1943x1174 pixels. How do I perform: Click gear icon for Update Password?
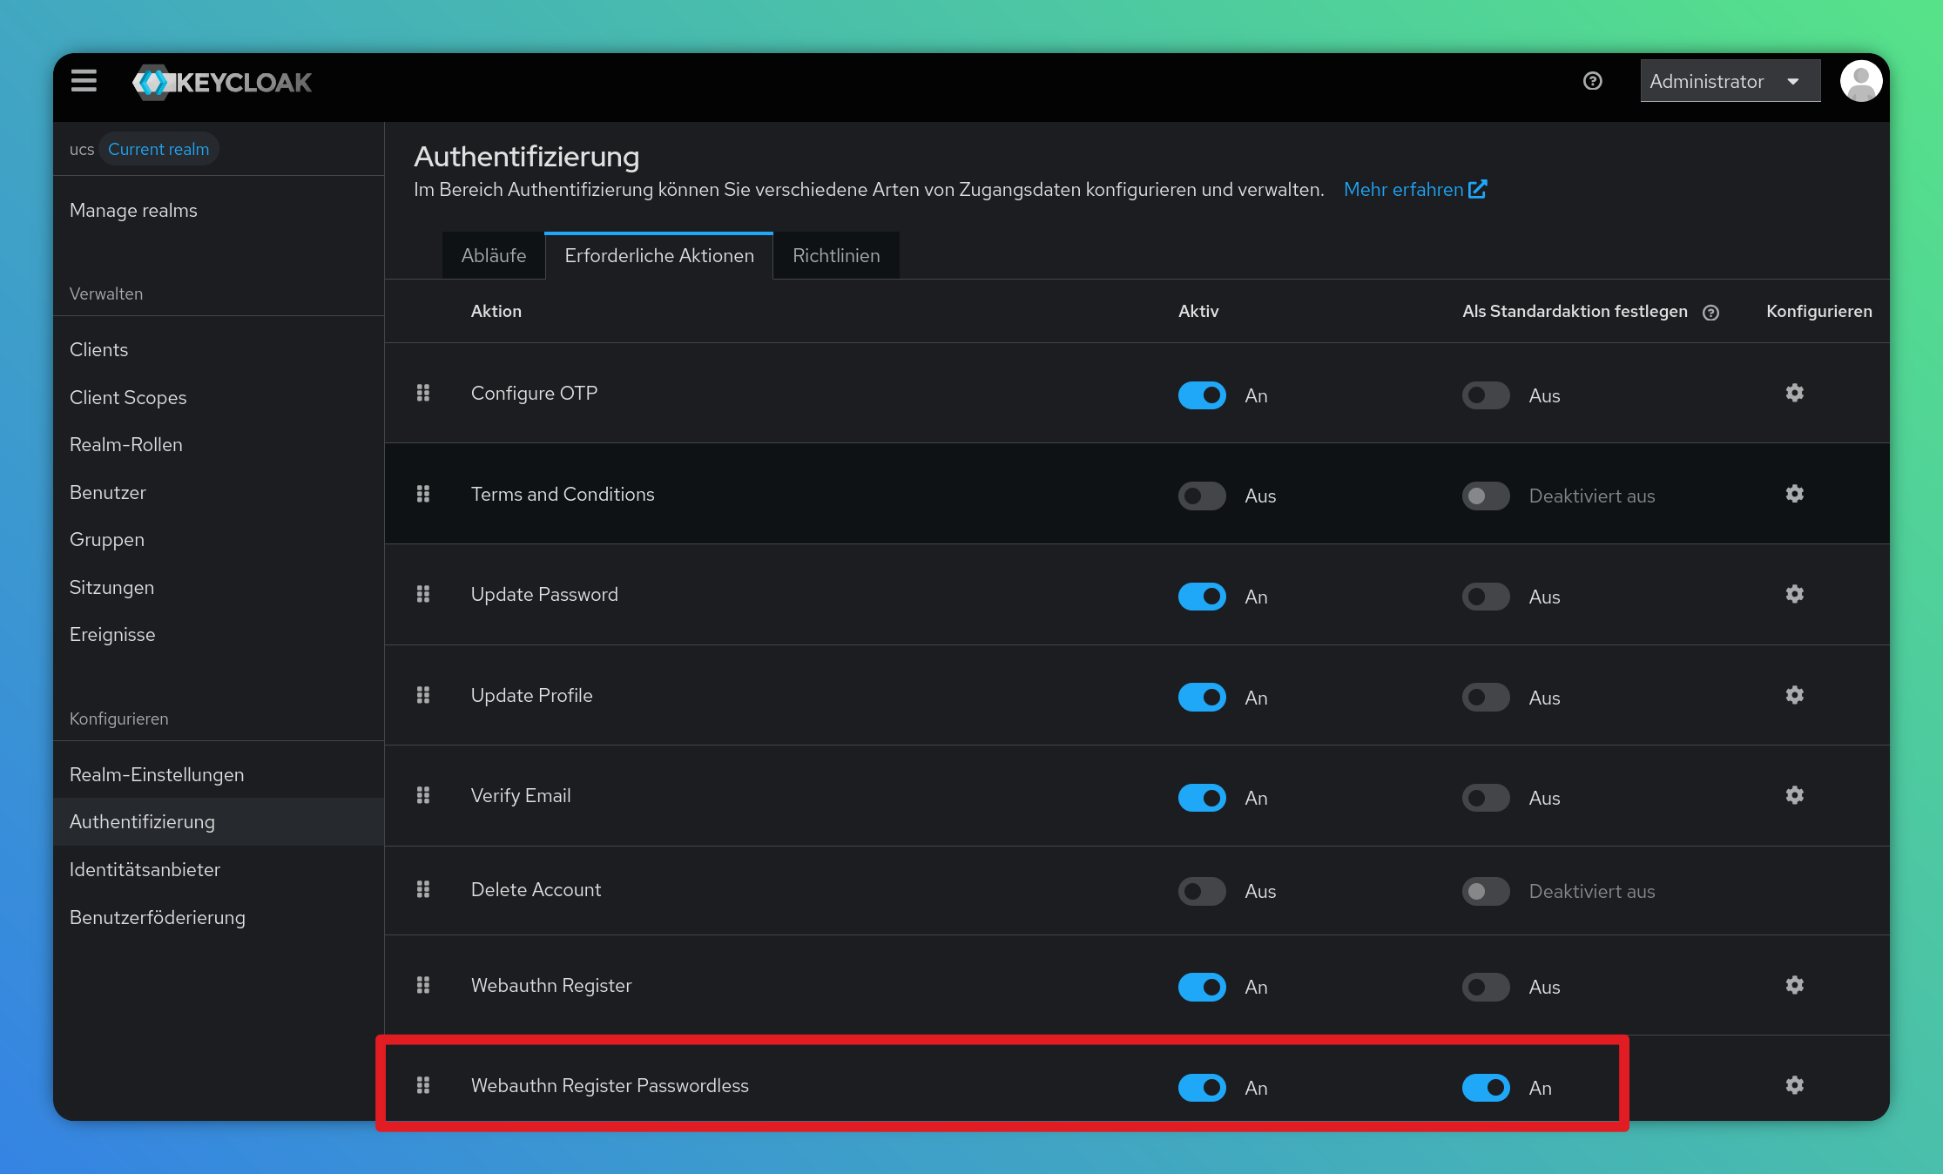(1794, 594)
